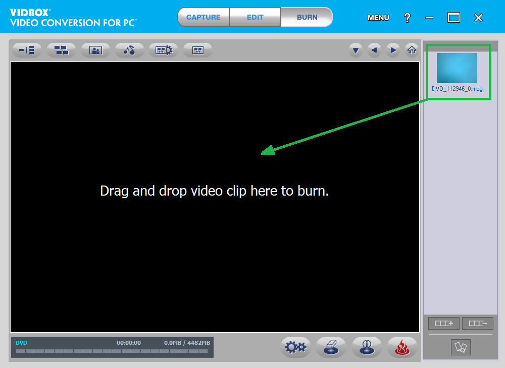Expand the down-arrow navigation button

point(356,50)
